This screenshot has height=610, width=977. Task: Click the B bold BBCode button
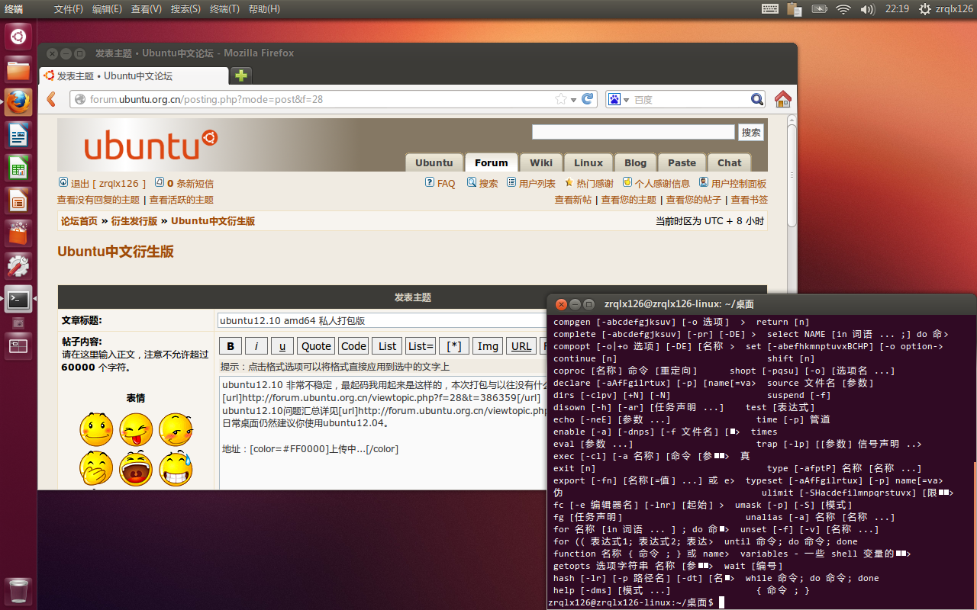(x=231, y=346)
